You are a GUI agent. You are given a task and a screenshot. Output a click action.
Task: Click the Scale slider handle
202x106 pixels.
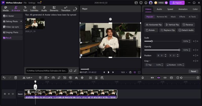[x=152, y=41]
